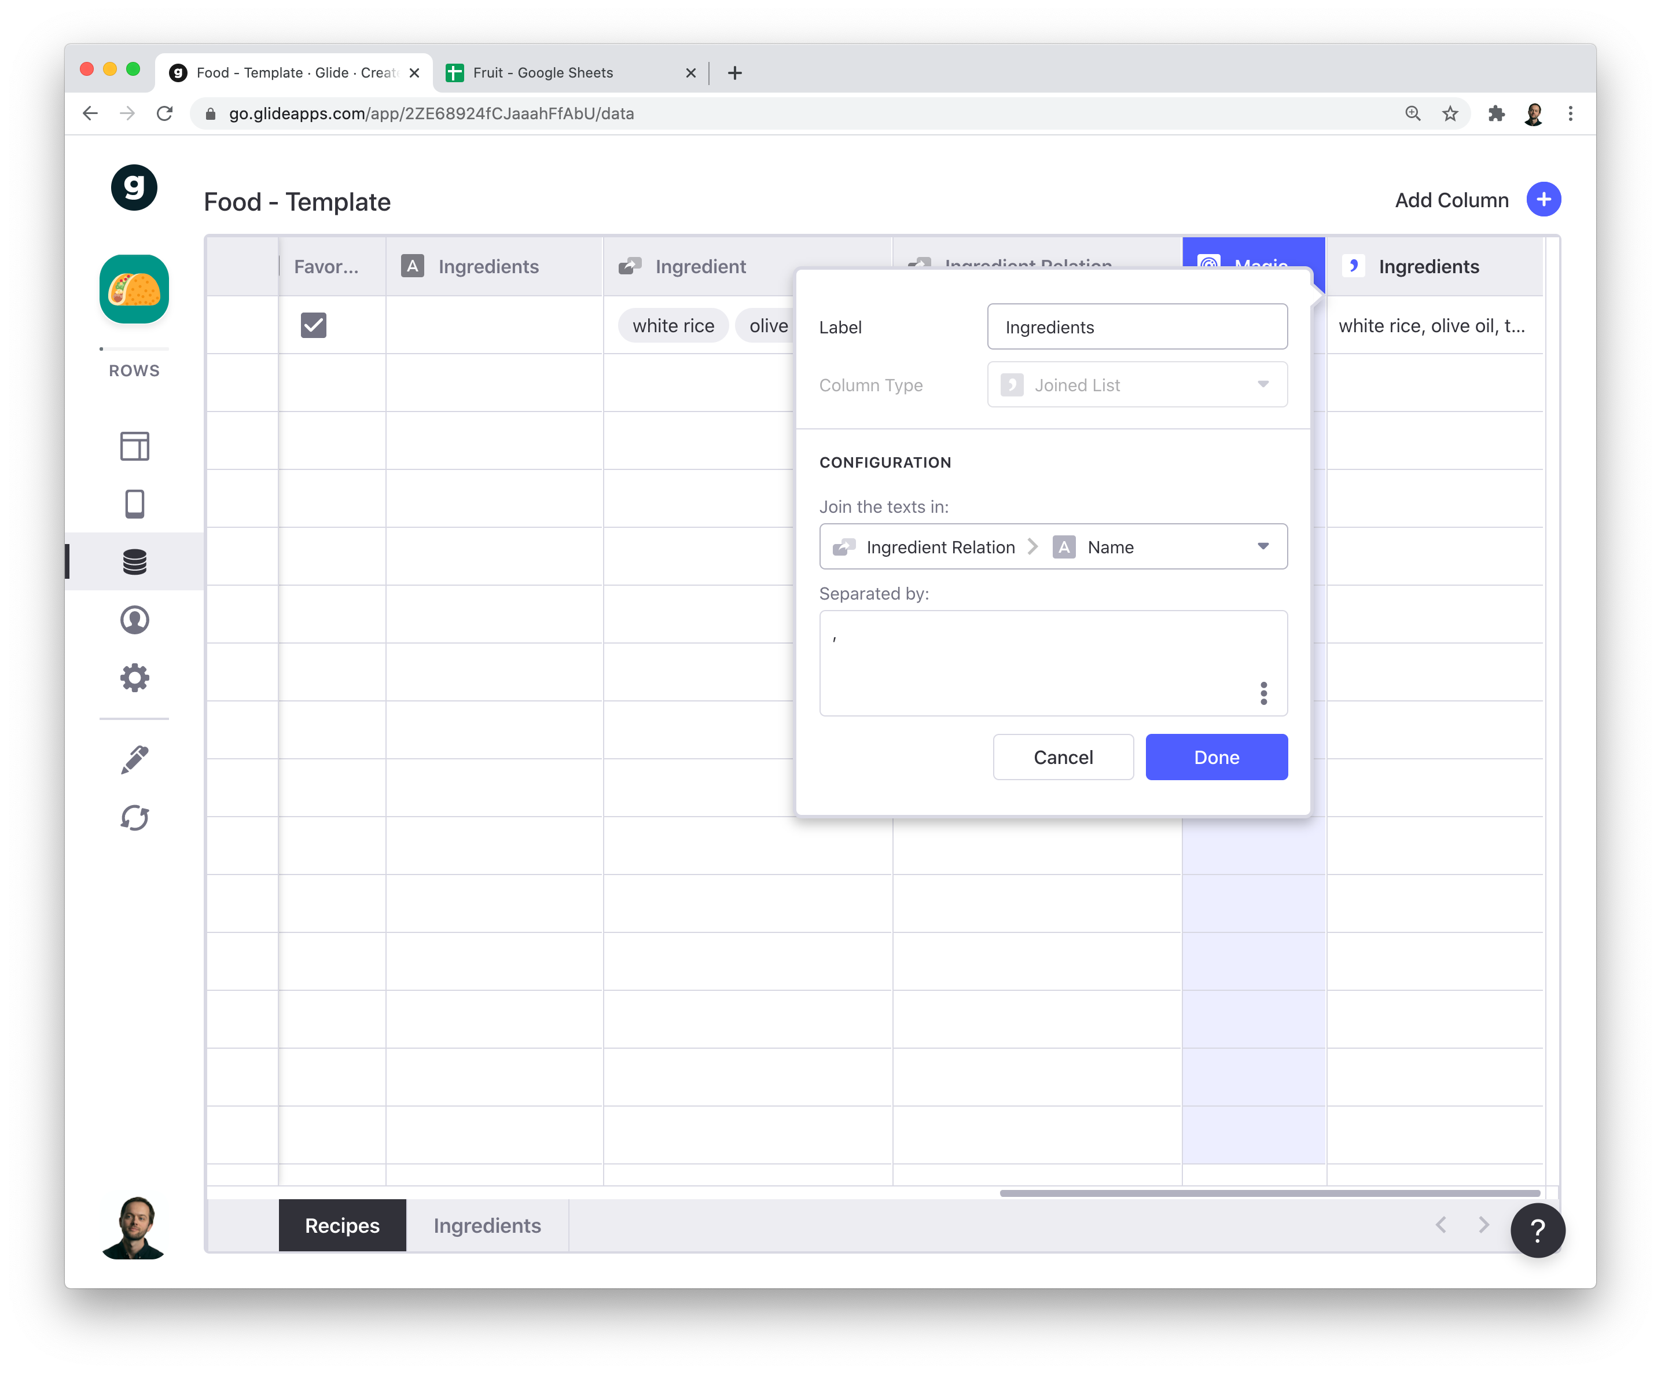Open the help question-mark bubble

[1537, 1229]
